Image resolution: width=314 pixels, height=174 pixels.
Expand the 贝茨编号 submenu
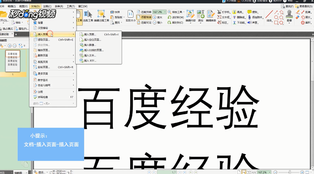[x=53, y=28]
